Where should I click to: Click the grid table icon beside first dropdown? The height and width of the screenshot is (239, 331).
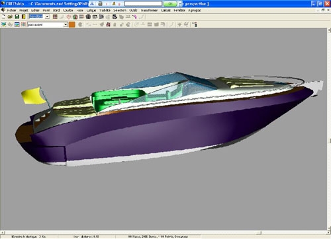coord(55,17)
